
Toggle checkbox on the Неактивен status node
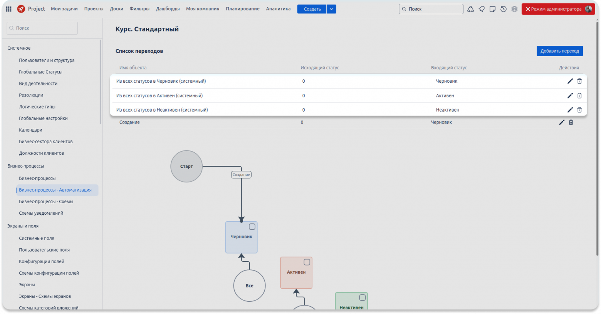(x=363, y=297)
